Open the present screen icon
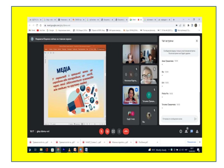This screenshot has height=168, width=224. click(113, 131)
